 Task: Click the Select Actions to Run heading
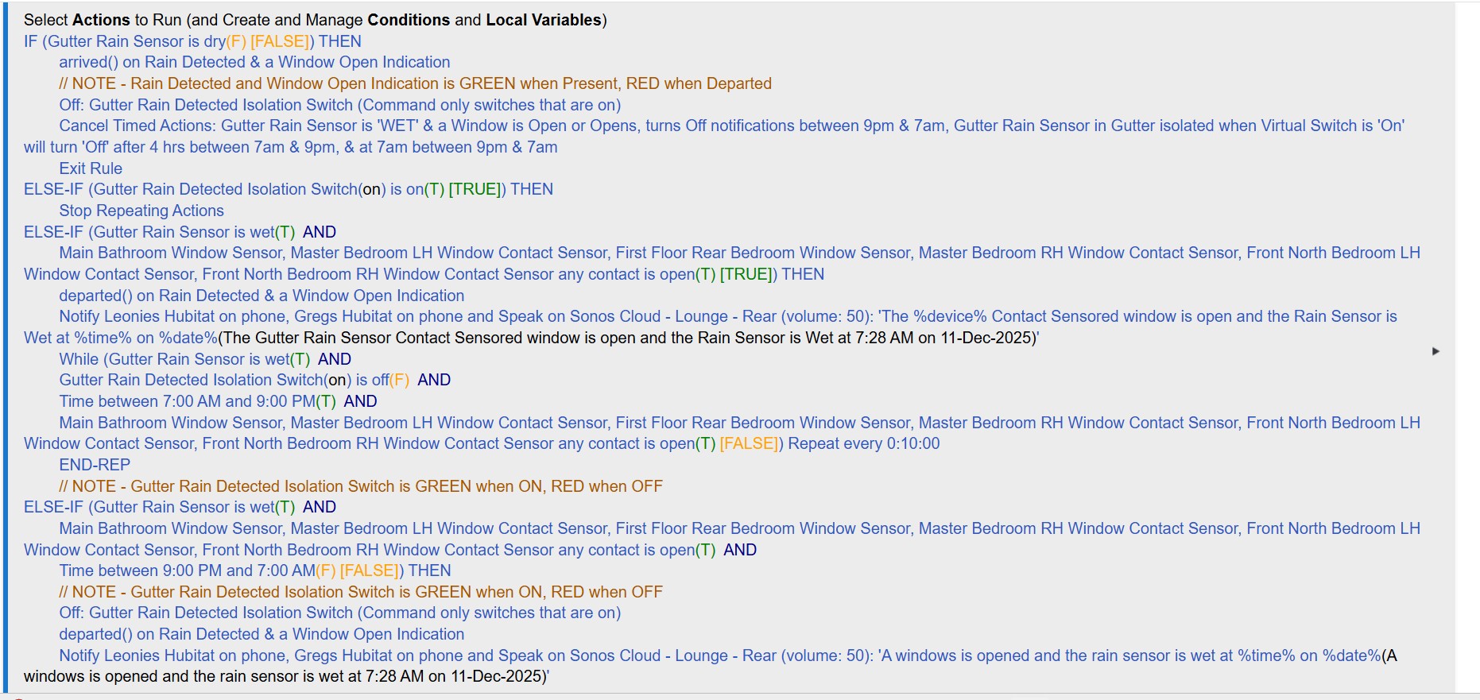315,20
